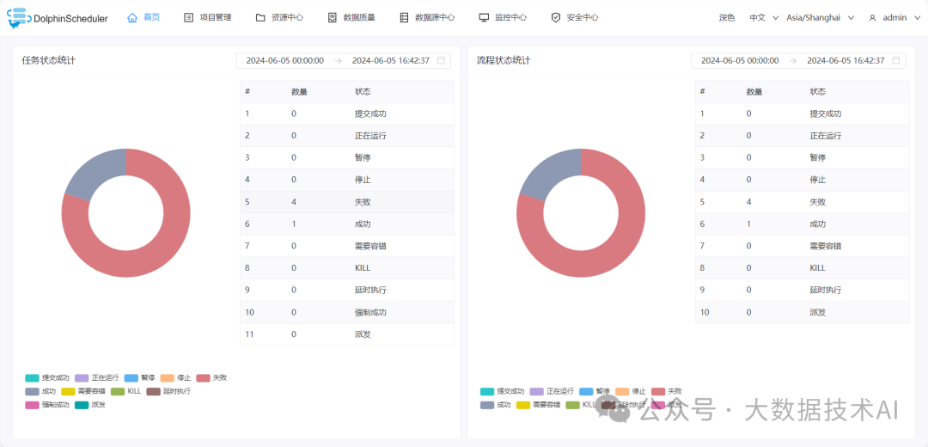The height and width of the screenshot is (447, 928).
Task: Toggle 正在运行 legend in task chart
Action: (x=96, y=377)
